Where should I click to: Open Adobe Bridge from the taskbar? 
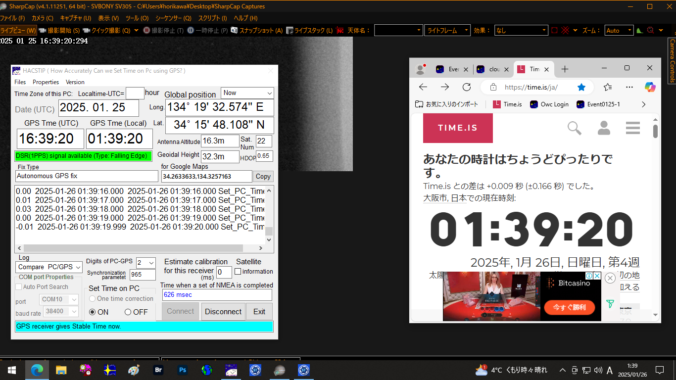click(x=158, y=370)
